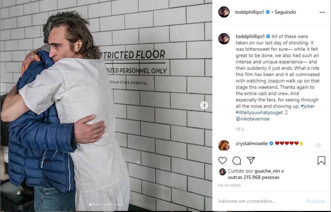
Task: Select the second carousel dot indicator
Action: 94,204
